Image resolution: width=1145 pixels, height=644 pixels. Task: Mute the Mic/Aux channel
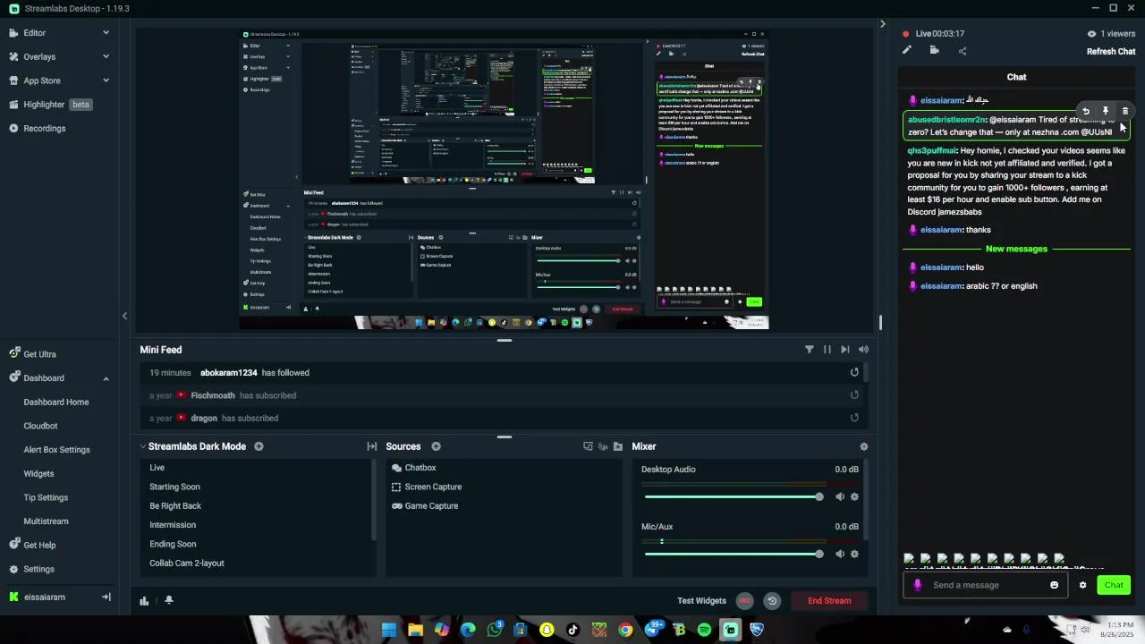[840, 554]
